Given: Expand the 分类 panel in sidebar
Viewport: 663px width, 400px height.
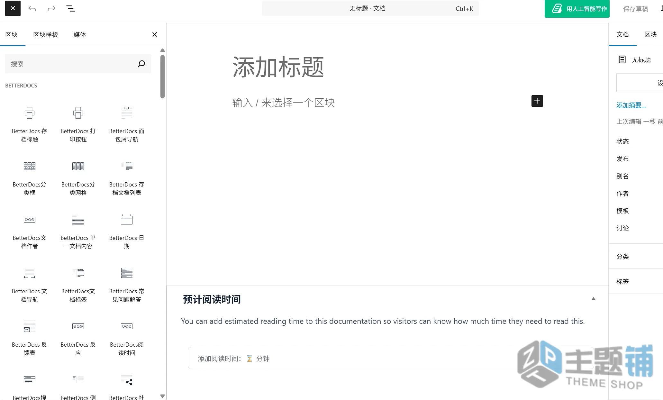Looking at the screenshot, I should 636,256.
